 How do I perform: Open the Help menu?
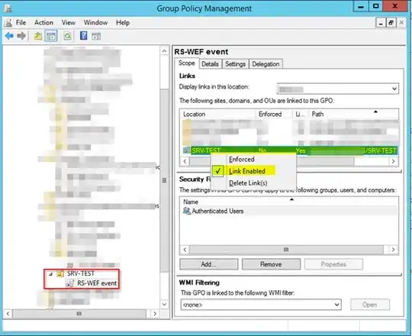click(123, 23)
